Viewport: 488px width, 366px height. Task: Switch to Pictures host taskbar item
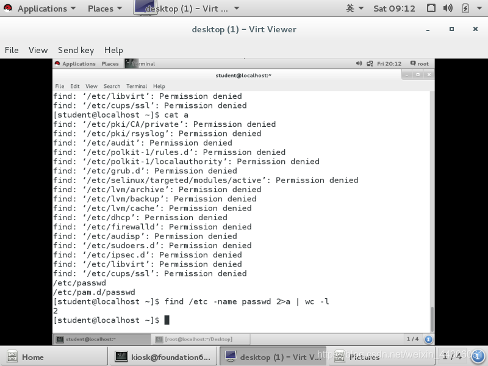point(382,357)
